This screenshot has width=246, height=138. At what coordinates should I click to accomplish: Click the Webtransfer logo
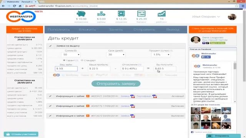tap(21, 16)
